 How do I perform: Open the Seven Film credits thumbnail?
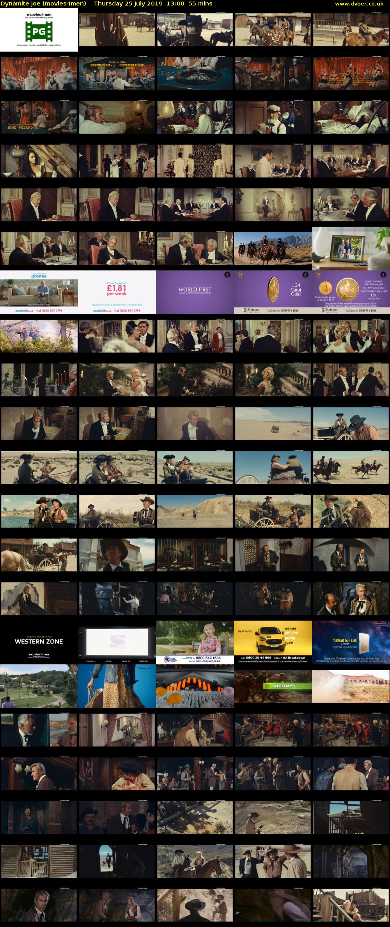pyautogui.click(x=117, y=73)
